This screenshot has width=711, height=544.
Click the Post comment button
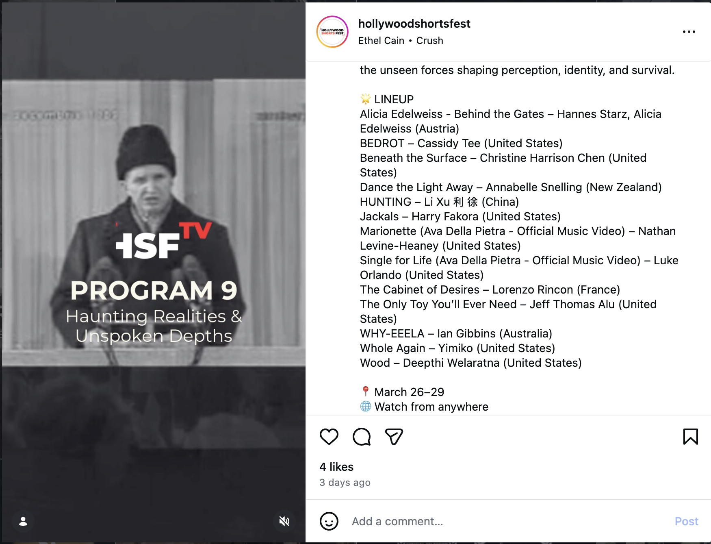686,521
